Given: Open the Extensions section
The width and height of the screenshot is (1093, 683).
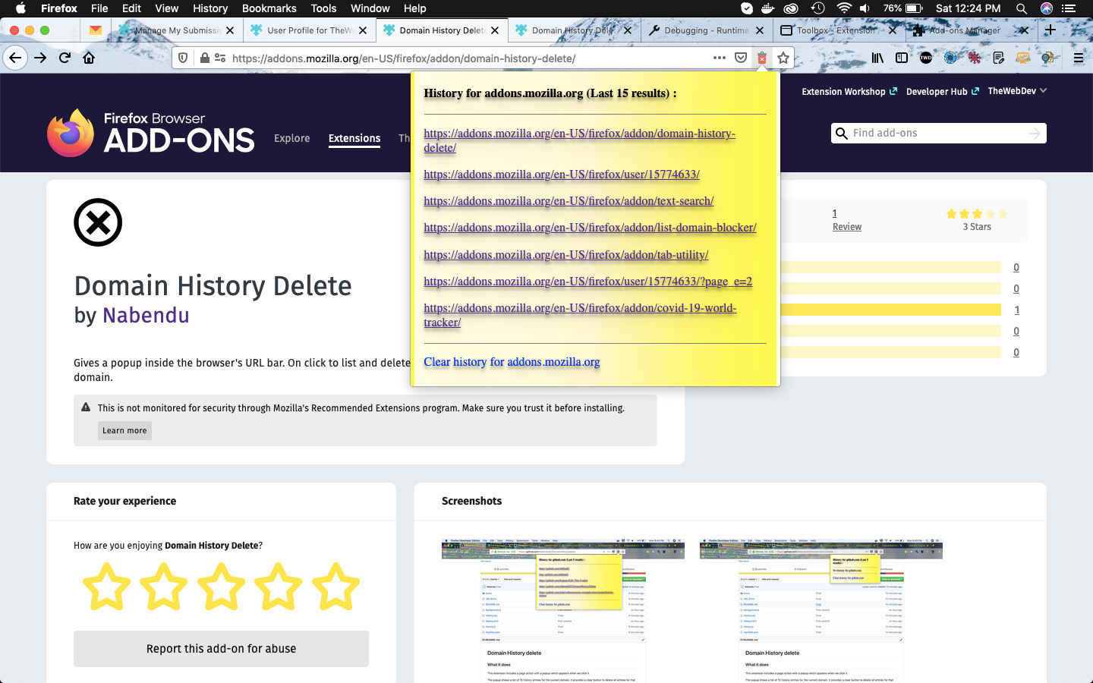Looking at the screenshot, I should (354, 138).
